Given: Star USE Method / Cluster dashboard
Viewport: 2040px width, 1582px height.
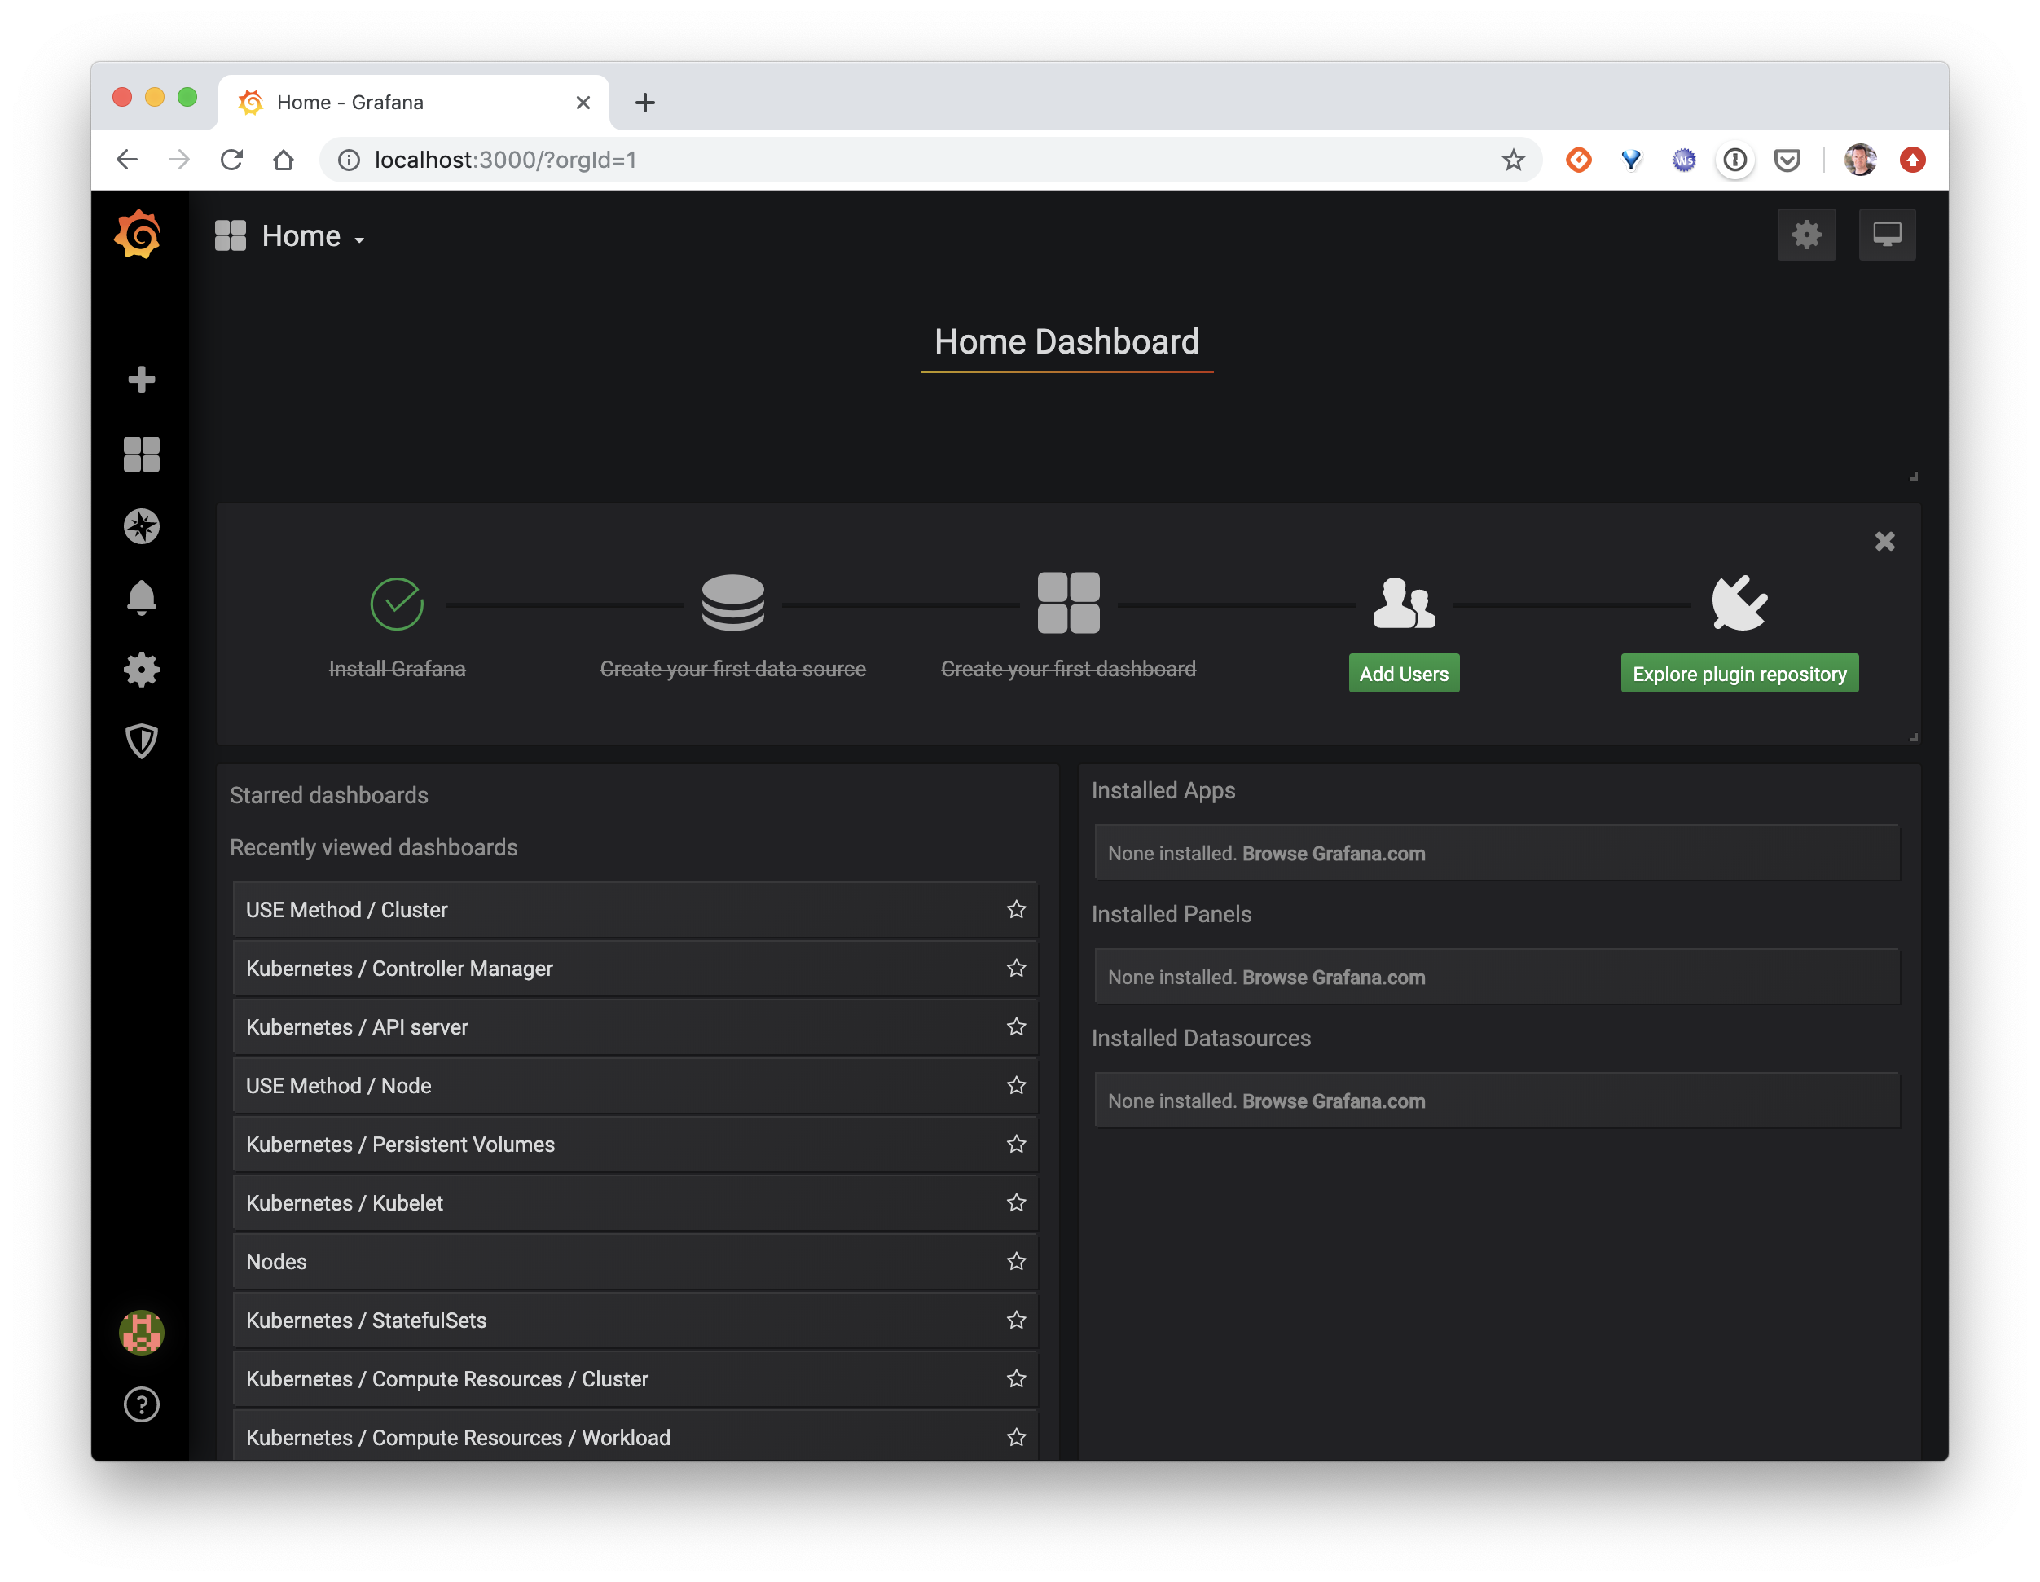Looking at the screenshot, I should pyautogui.click(x=1016, y=910).
